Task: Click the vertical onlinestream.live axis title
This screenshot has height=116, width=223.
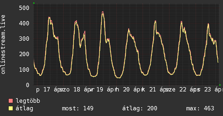Action: pyautogui.click(x=3, y=45)
